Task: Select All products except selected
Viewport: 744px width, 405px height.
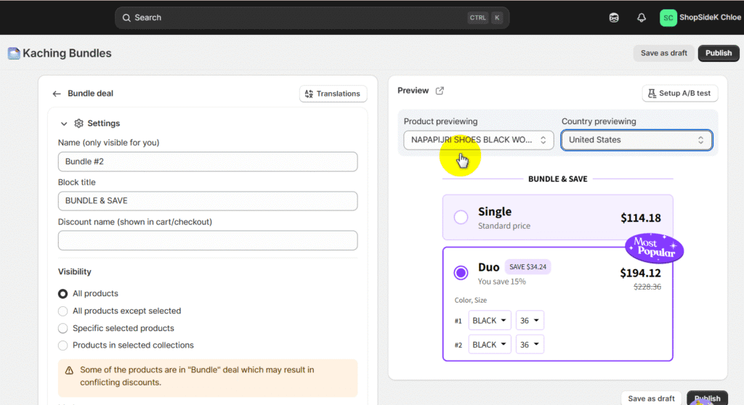Action: pos(62,311)
